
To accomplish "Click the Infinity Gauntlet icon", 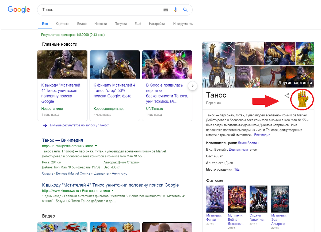I will click(x=303, y=99).
